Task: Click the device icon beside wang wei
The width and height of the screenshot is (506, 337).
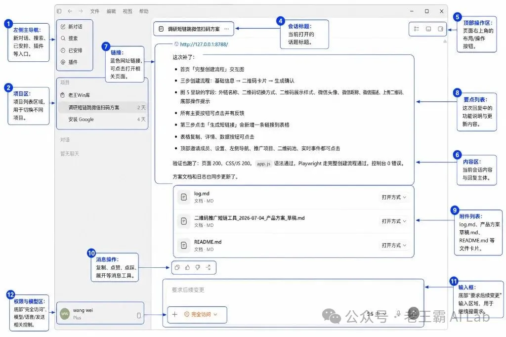Action: 139,315
